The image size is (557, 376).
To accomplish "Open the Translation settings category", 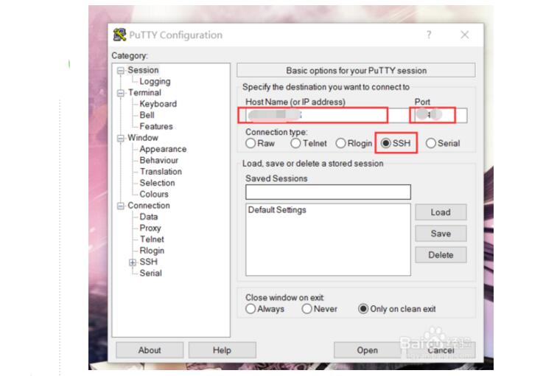I will click(x=161, y=172).
